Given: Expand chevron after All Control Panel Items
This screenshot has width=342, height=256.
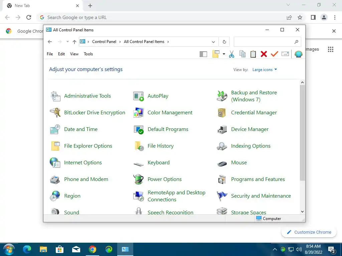Looking at the screenshot, I should 168,42.
